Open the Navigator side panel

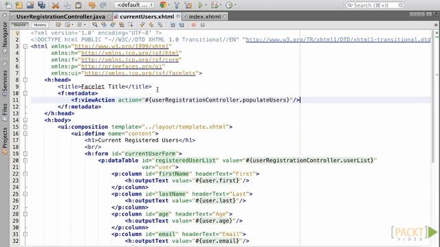5,38
